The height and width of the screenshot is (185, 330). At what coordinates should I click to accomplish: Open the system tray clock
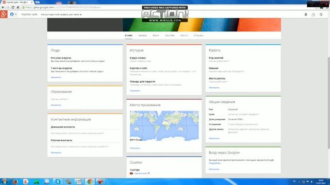coord(321,181)
